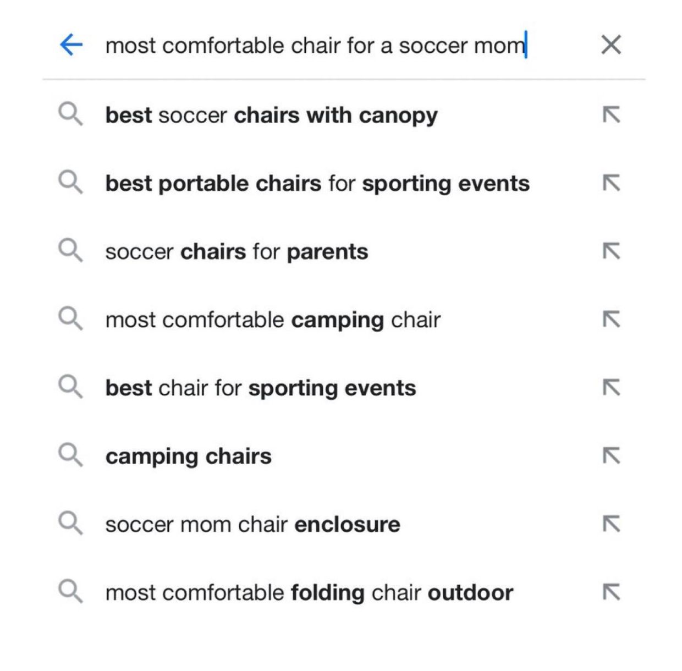Pick 'most comfortable camping chair' suggestion
This screenshot has width=682, height=671.
click(273, 320)
